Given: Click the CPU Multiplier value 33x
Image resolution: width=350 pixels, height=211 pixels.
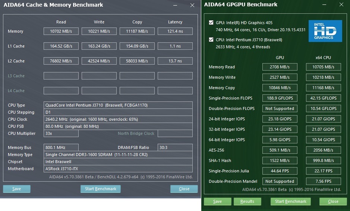Looking at the screenshot, I should point(61,133).
